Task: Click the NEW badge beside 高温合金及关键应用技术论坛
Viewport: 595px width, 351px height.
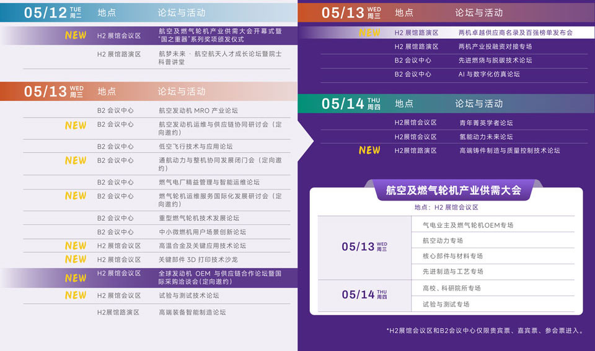Action: tap(76, 246)
